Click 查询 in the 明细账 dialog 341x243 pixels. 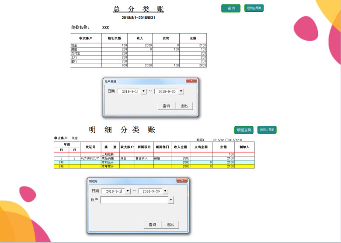click(153, 225)
